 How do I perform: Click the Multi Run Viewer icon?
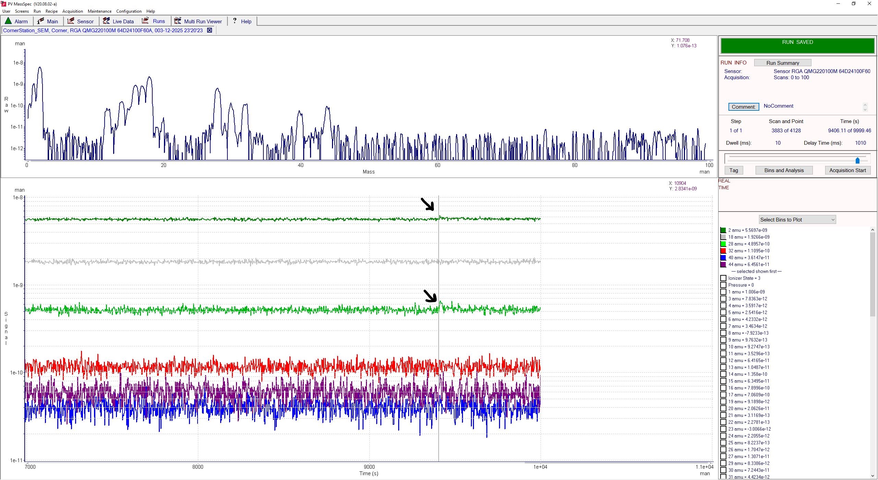coord(178,21)
